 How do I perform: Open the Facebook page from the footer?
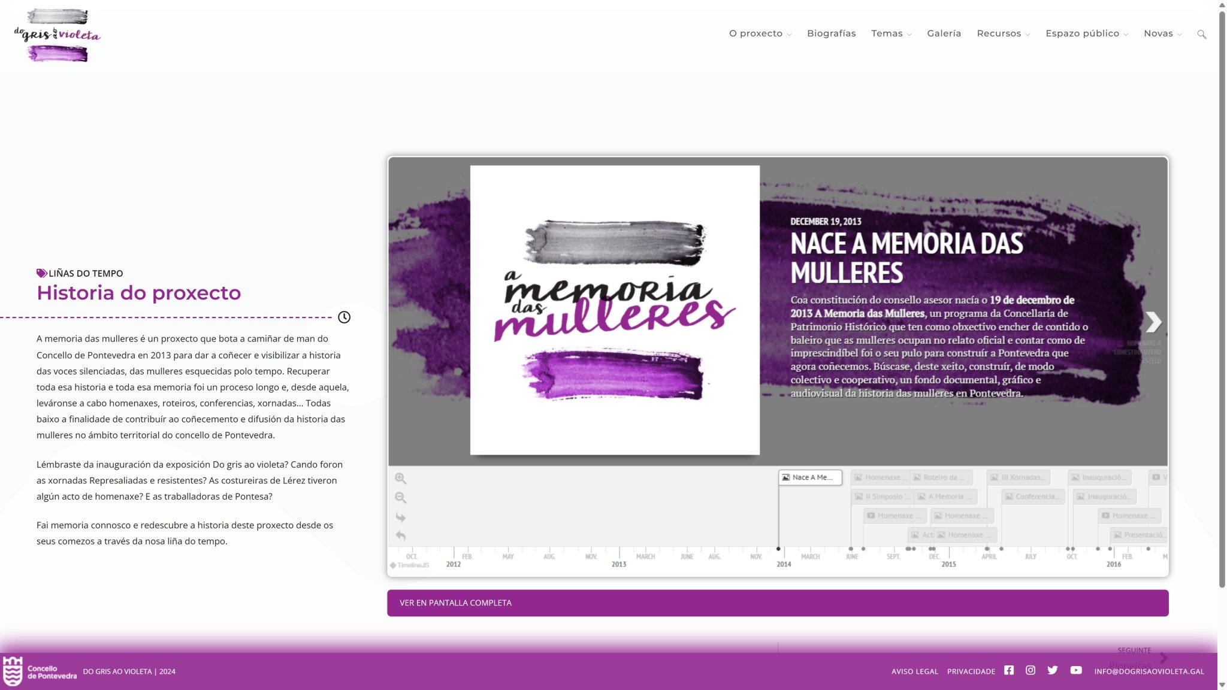[x=1009, y=670]
